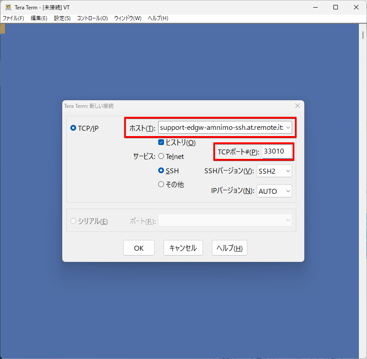Click the TCPポート# field showing 33010
The width and height of the screenshot is (367, 359).
click(277, 152)
